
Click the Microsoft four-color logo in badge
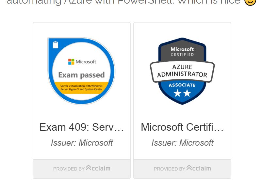tap(71, 62)
